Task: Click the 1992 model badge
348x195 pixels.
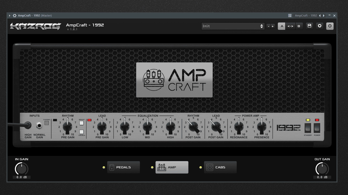Action: coord(289,128)
